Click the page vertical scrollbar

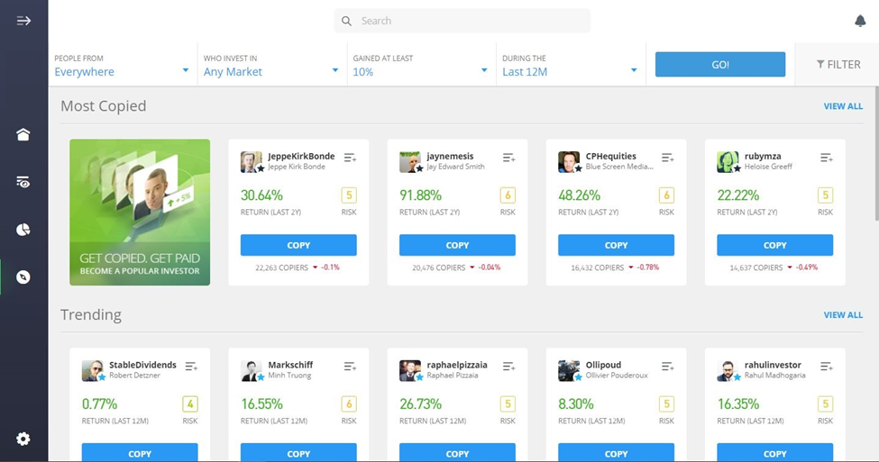(876, 154)
